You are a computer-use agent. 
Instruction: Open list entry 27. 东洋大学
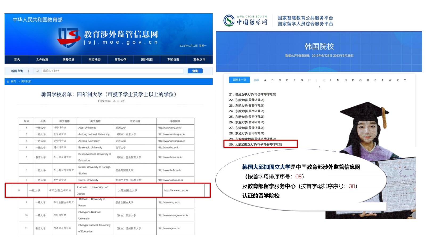(247, 128)
